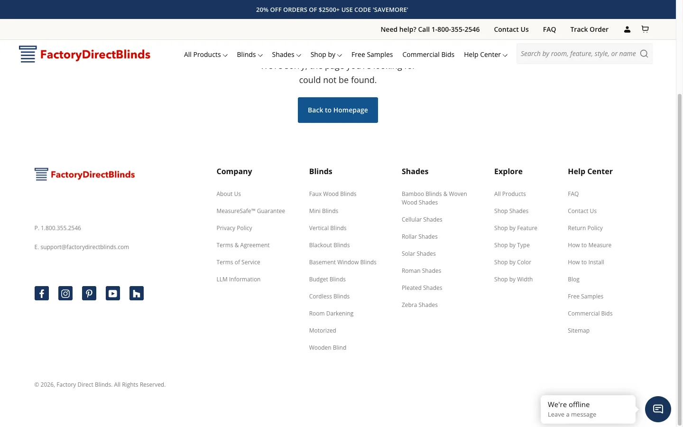
Task: Open Track Order in the top bar
Action: tap(589, 29)
